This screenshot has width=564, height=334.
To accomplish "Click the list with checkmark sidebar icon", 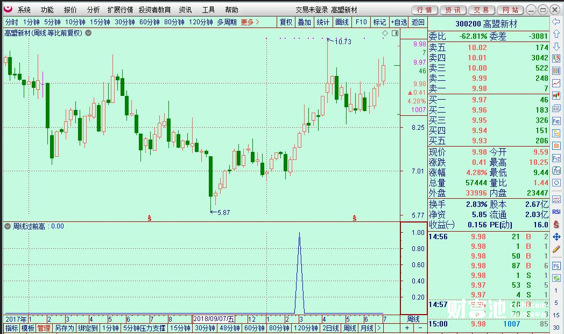I will (556, 59).
